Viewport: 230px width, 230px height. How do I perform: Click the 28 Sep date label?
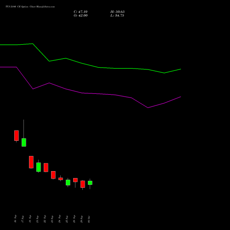74,219
